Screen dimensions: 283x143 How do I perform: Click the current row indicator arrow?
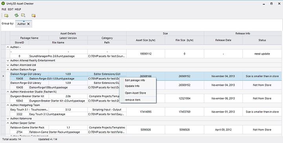pyautogui.click(x=3, y=76)
